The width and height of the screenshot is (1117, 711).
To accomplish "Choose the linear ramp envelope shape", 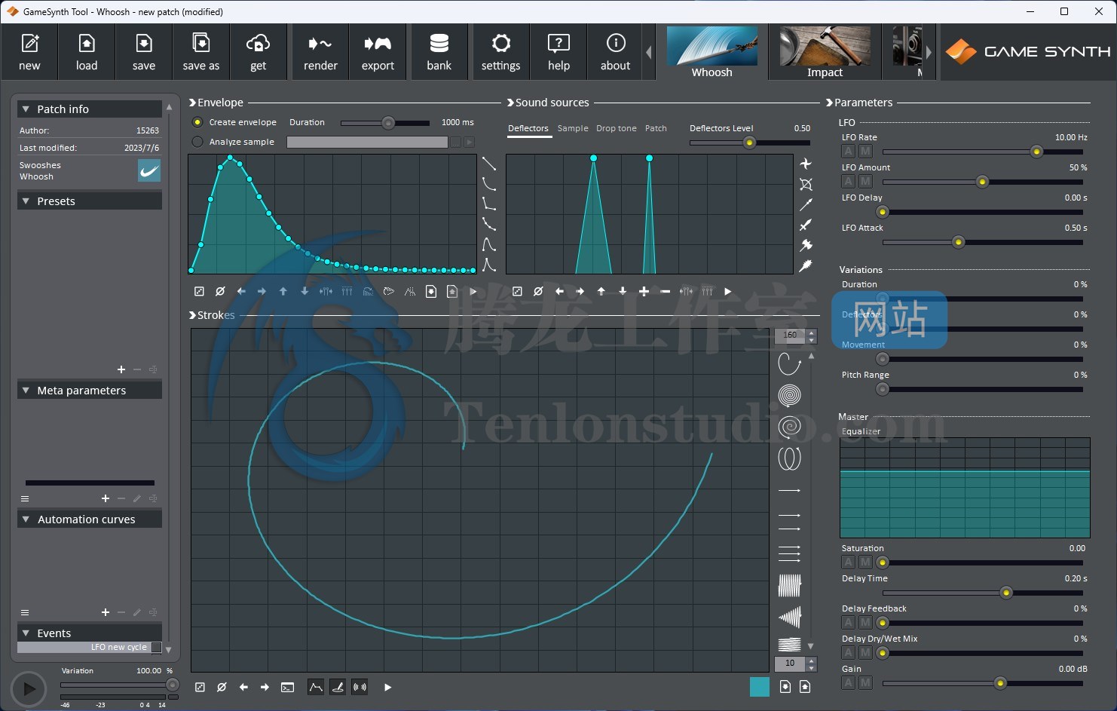I will tap(489, 164).
